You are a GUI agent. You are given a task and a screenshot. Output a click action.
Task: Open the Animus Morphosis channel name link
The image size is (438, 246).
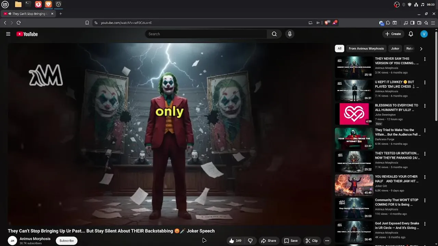point(35,239)
